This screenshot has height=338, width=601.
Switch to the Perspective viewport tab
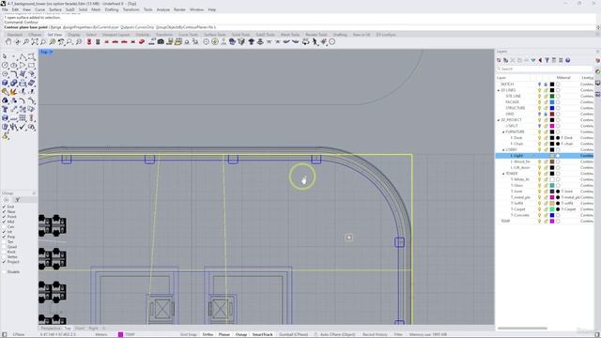pyautogui.click(x=51, y=329)
